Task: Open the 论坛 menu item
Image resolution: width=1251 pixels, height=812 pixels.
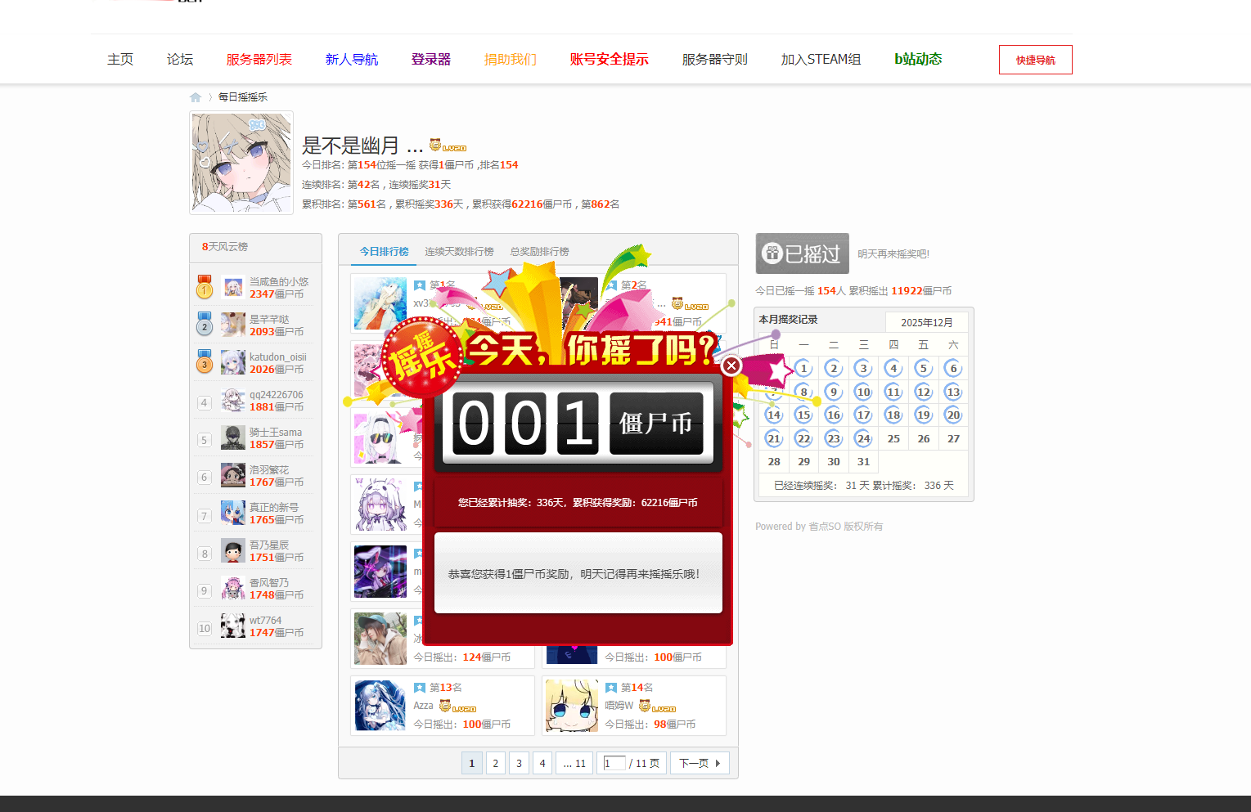Action: point(179,59)
